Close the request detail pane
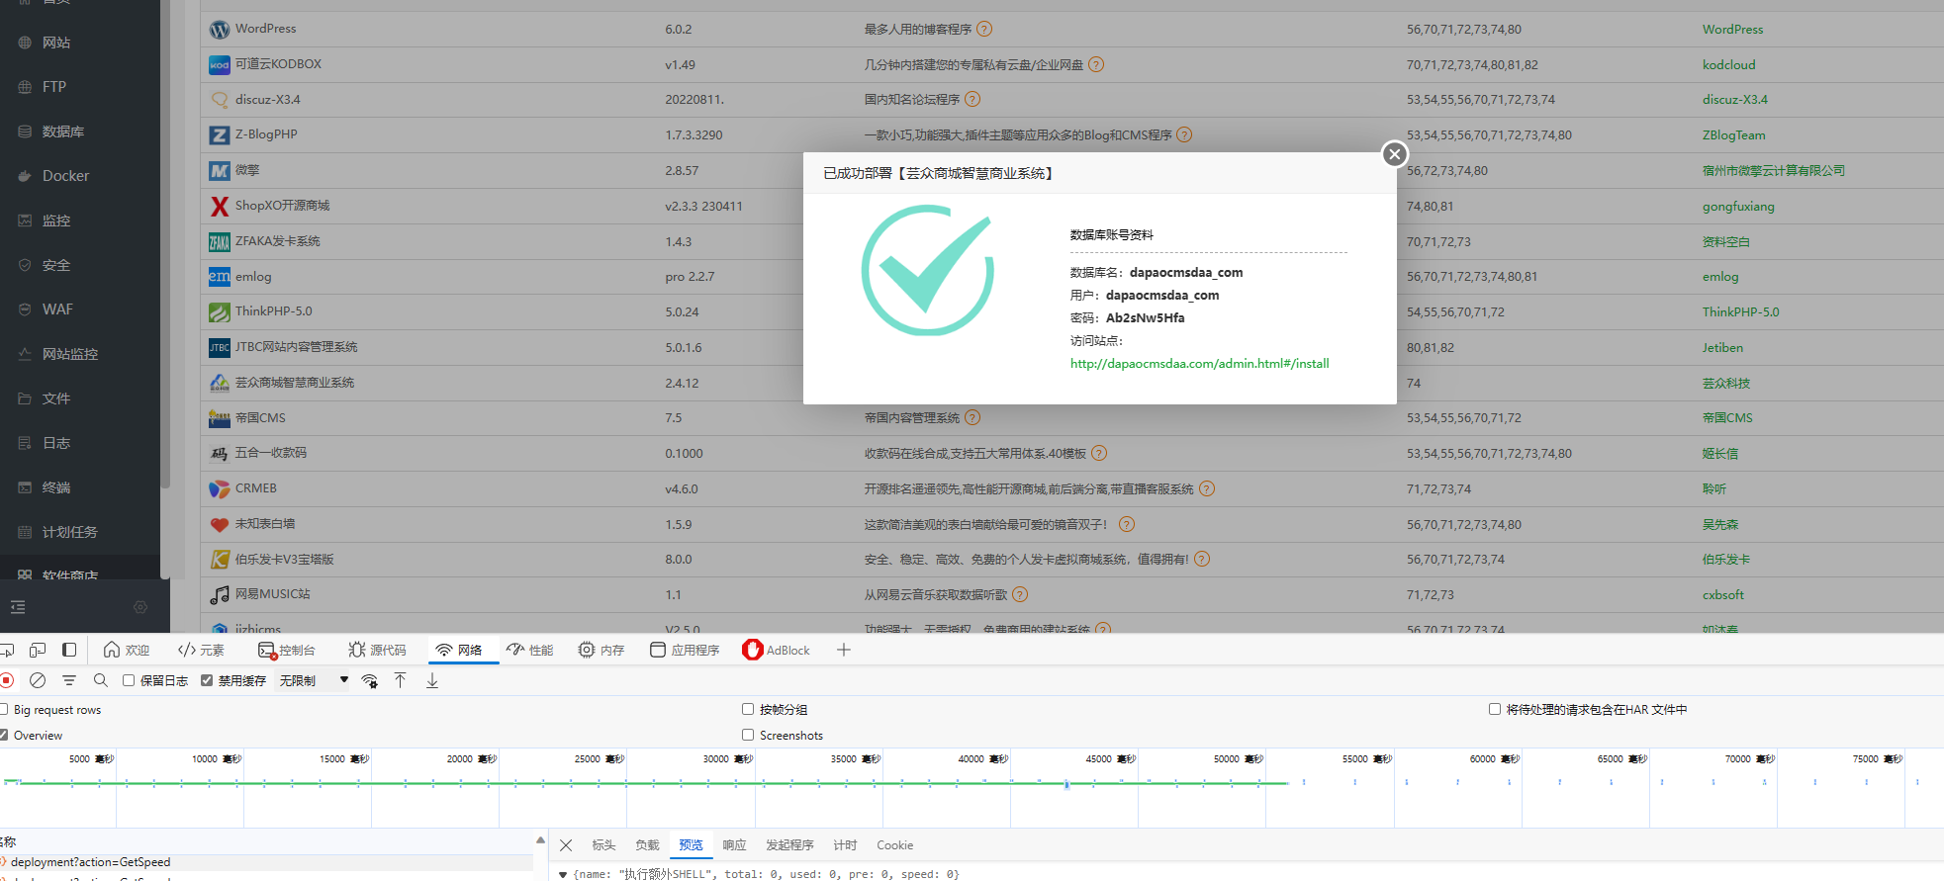 click(x=566, y=845)
